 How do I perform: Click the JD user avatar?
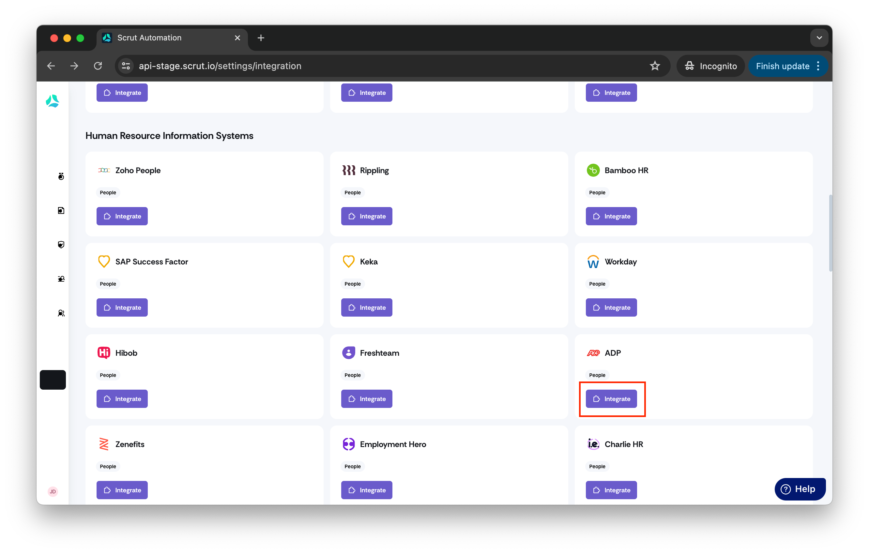point(53,491)
